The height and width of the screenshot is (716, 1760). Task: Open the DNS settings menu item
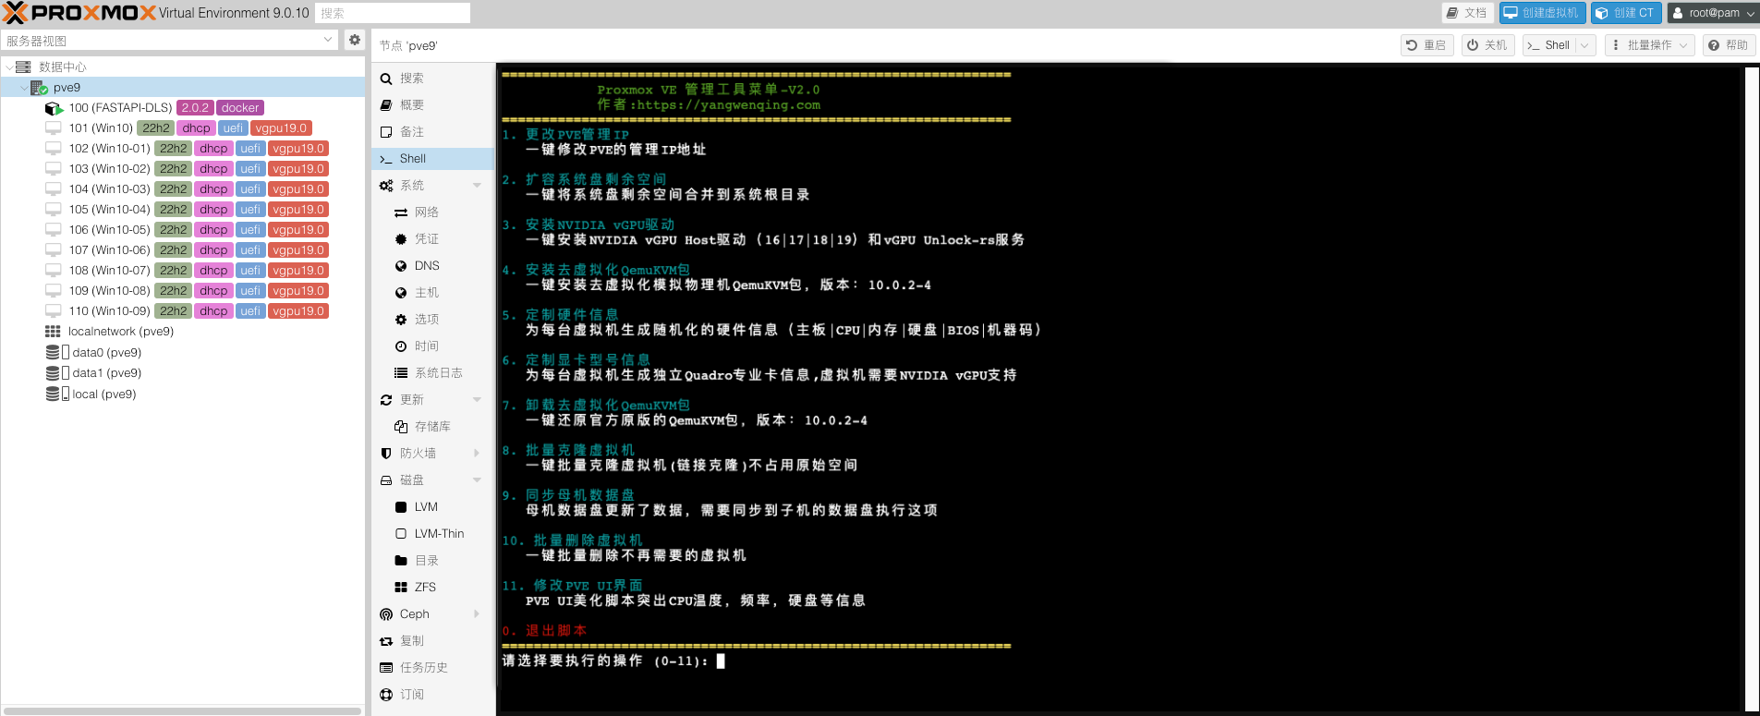427,266
